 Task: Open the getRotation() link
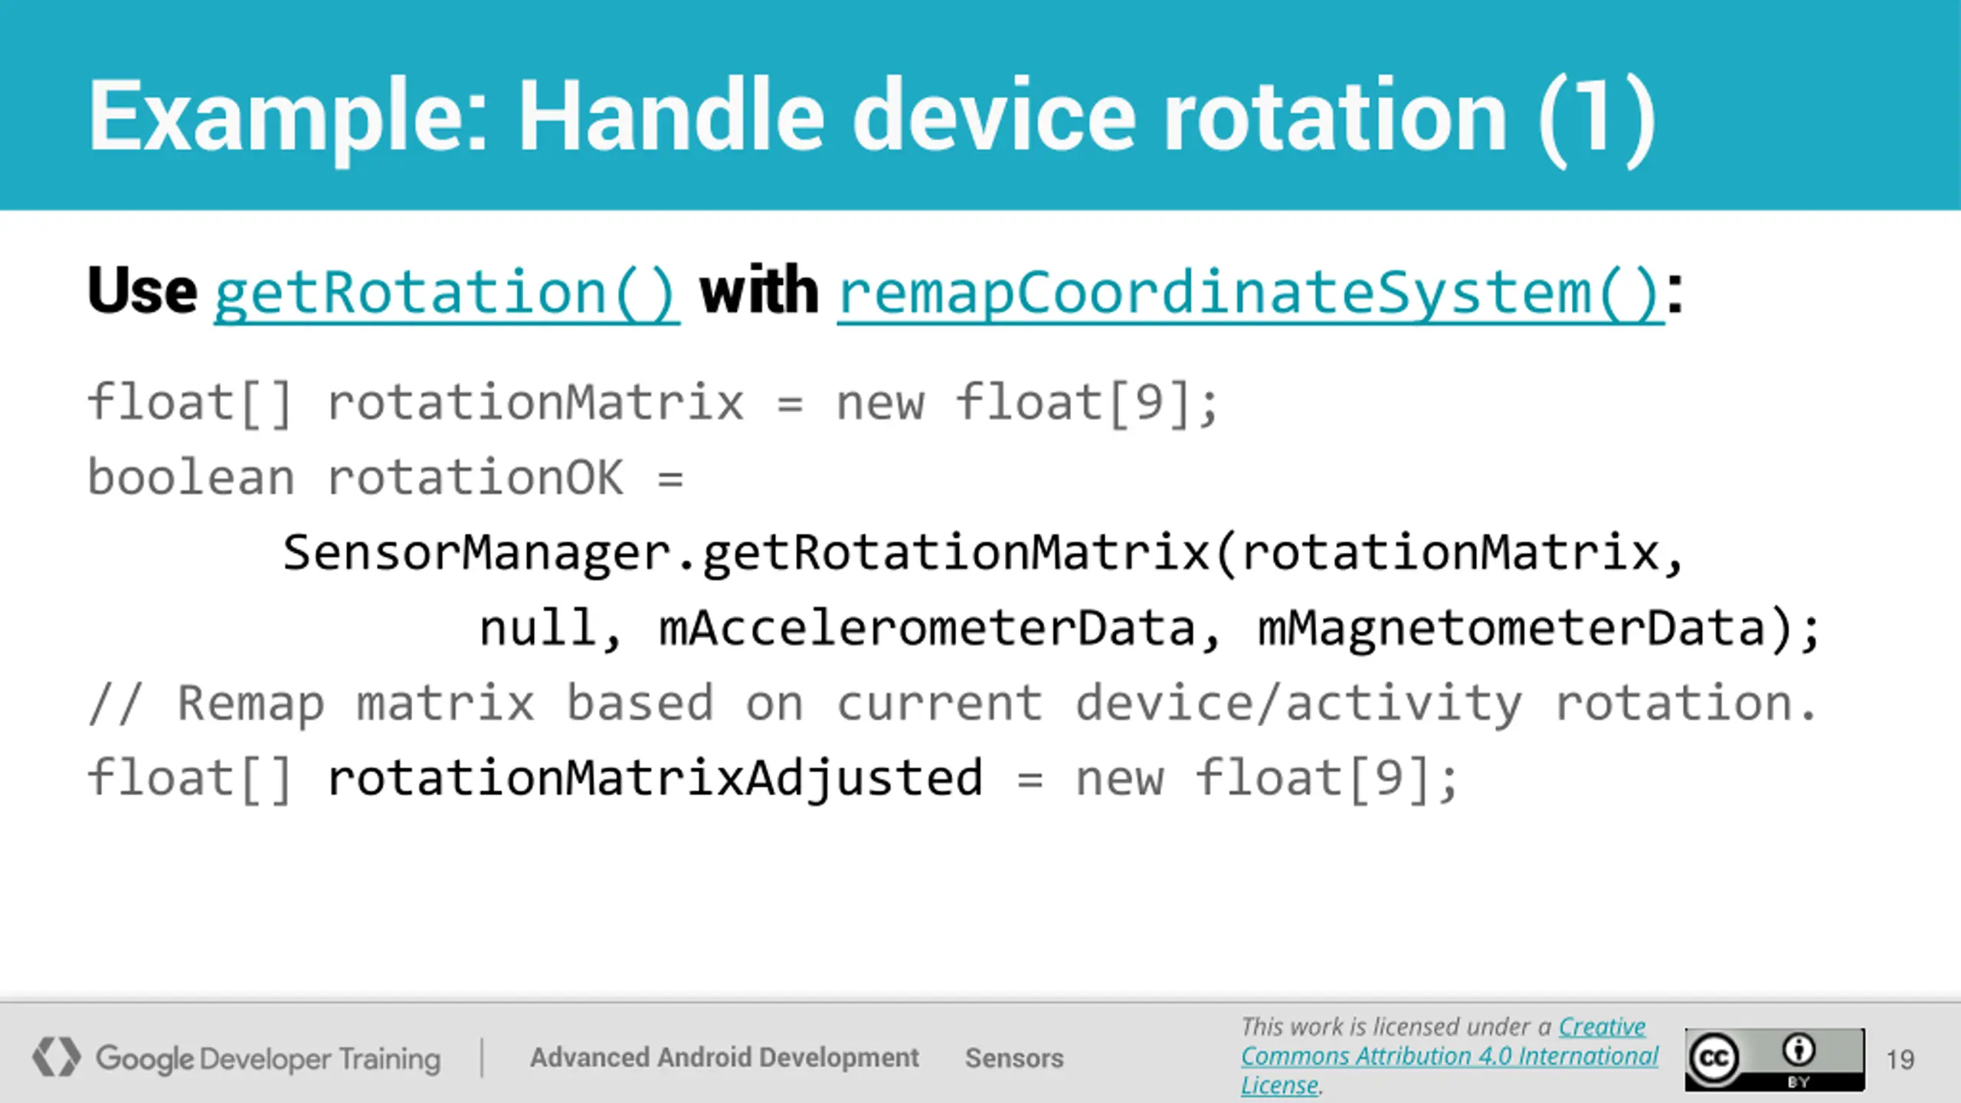(x=447, y=293)
